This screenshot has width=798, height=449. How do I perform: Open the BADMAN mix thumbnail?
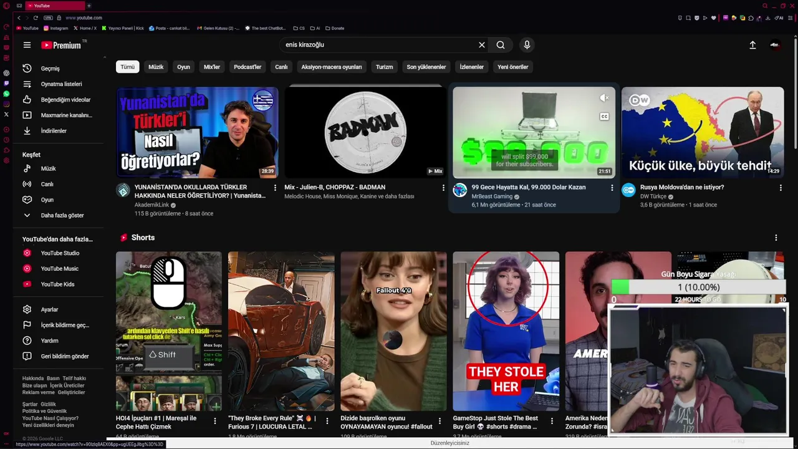(x=365, y=132)
